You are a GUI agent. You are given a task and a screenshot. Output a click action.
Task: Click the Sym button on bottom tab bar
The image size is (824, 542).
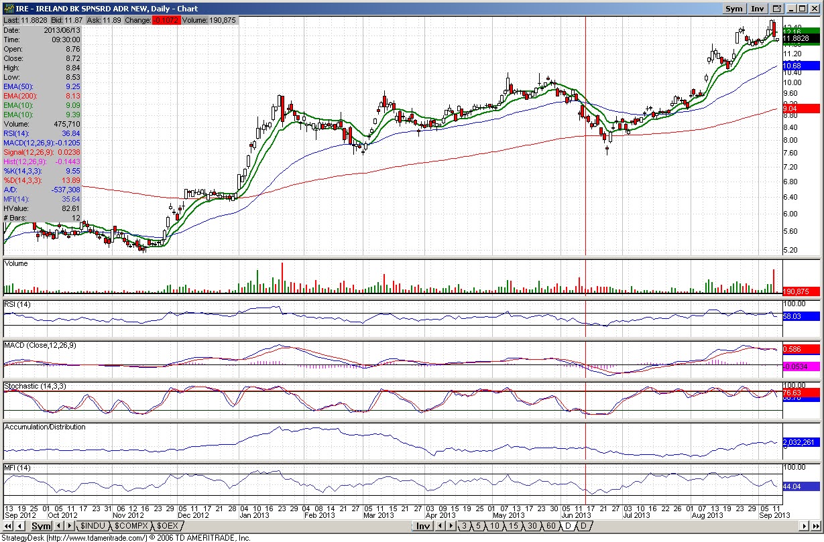coord(42,527)
